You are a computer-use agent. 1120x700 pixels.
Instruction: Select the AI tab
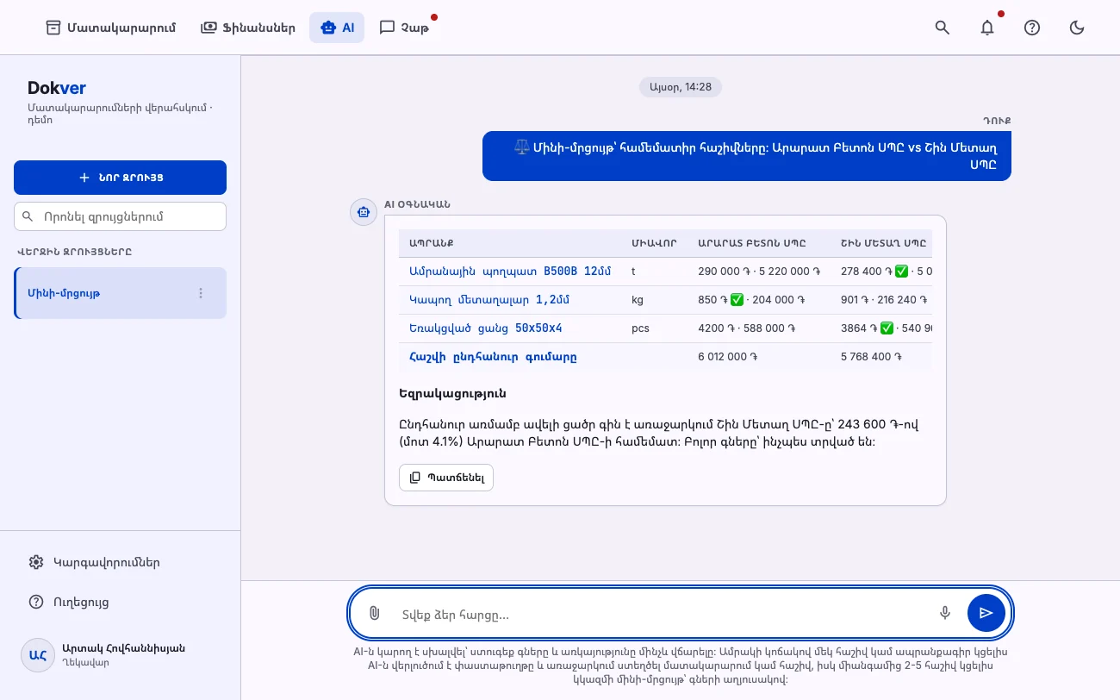coord(337,28)
